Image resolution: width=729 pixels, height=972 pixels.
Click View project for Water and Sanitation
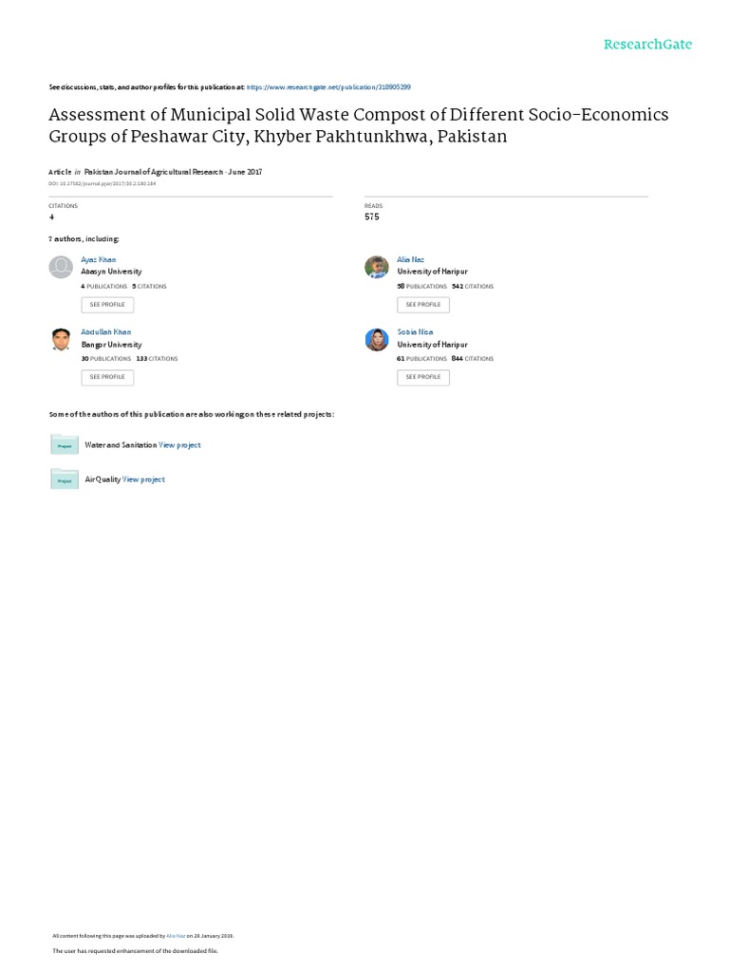(179, 444)
